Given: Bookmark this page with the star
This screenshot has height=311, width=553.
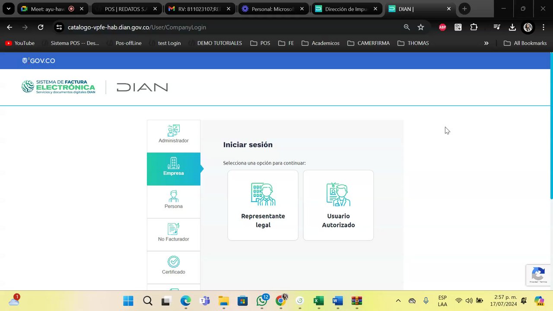Looking at the screenshot, I should tap(421, 27).
